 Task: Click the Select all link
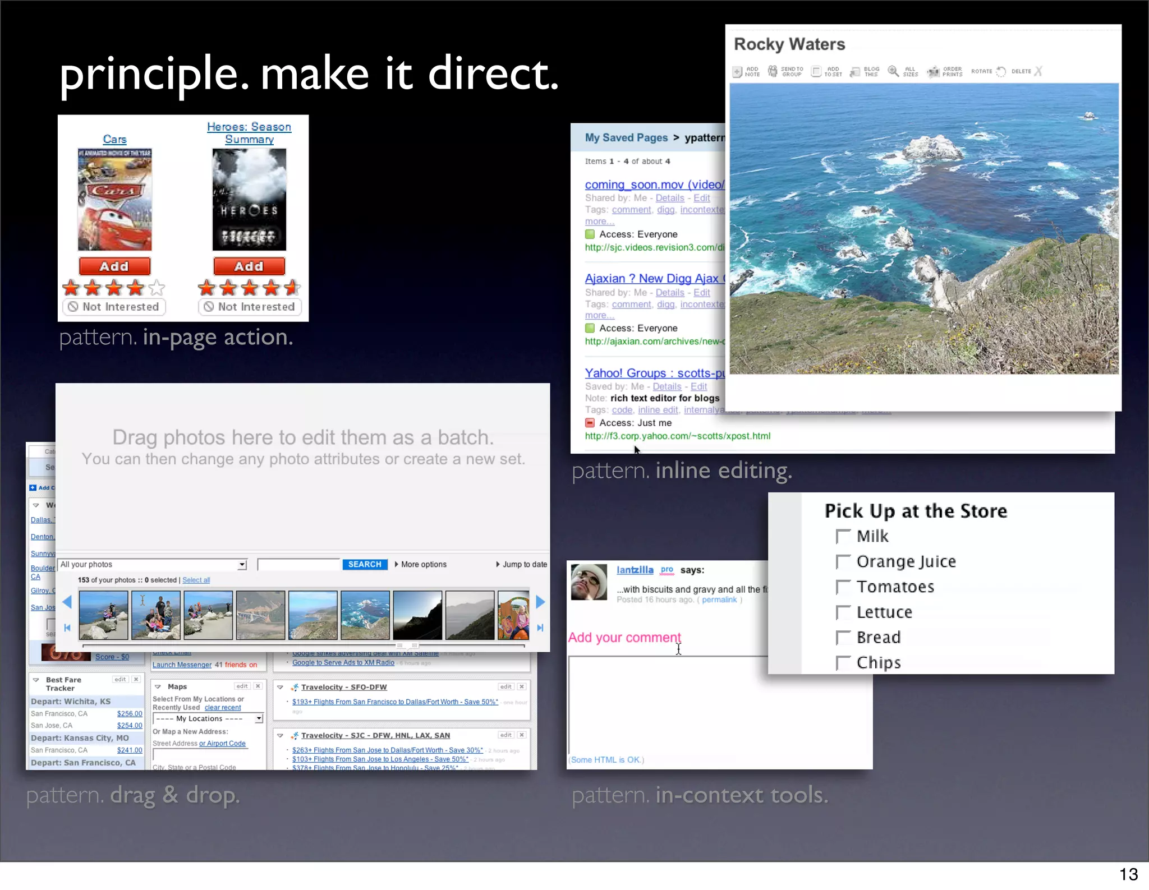coord(196,580)
